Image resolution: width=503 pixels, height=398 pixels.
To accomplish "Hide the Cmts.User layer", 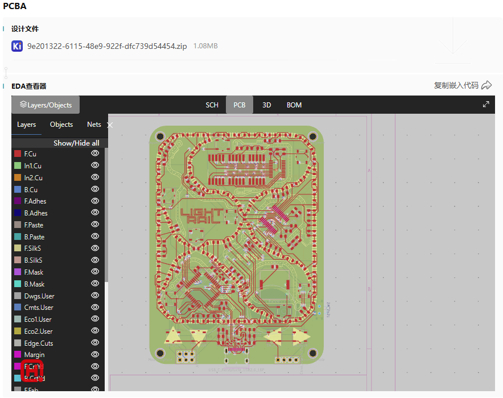I will pyautogui.click(x=95, y=307).
